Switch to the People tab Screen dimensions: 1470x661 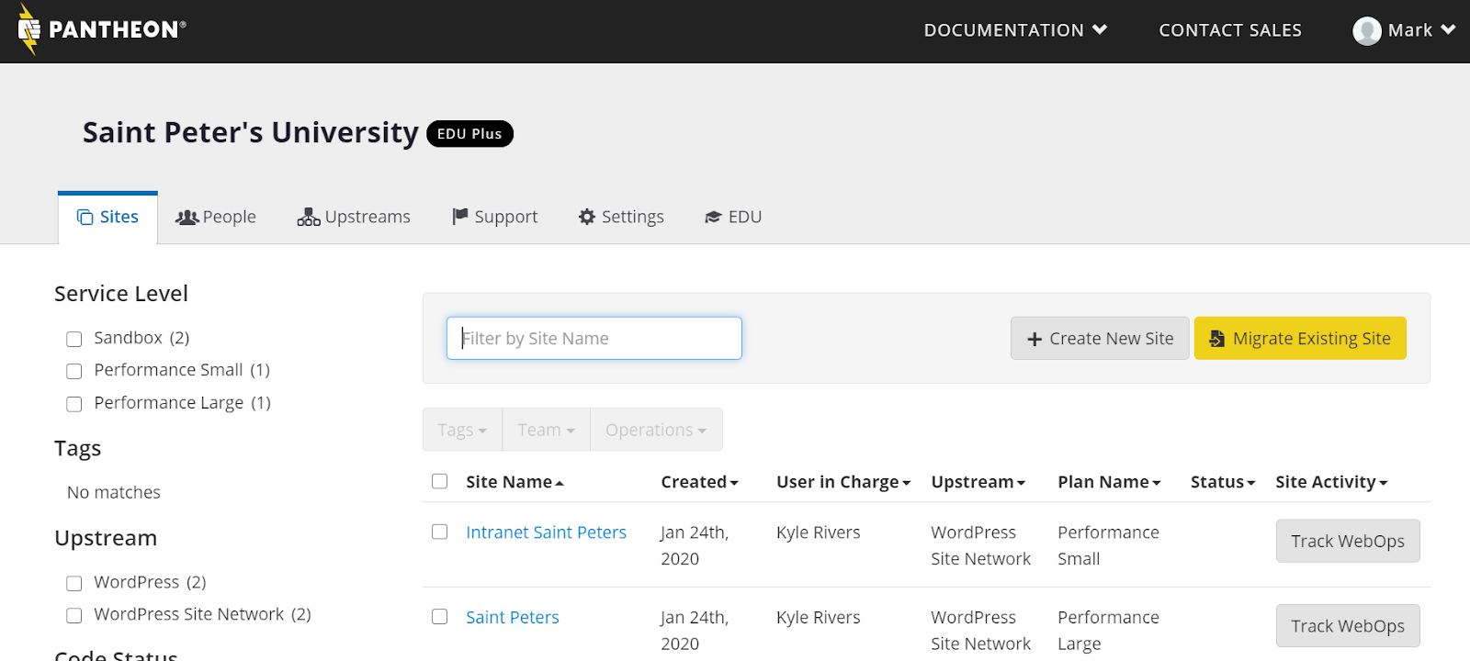(216, 217)
